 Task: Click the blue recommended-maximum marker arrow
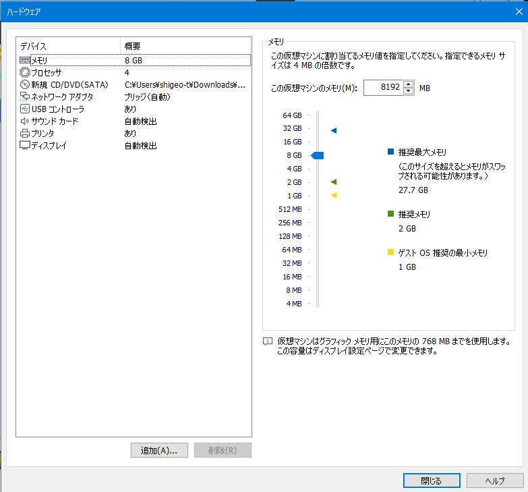(x=333, y=130)
